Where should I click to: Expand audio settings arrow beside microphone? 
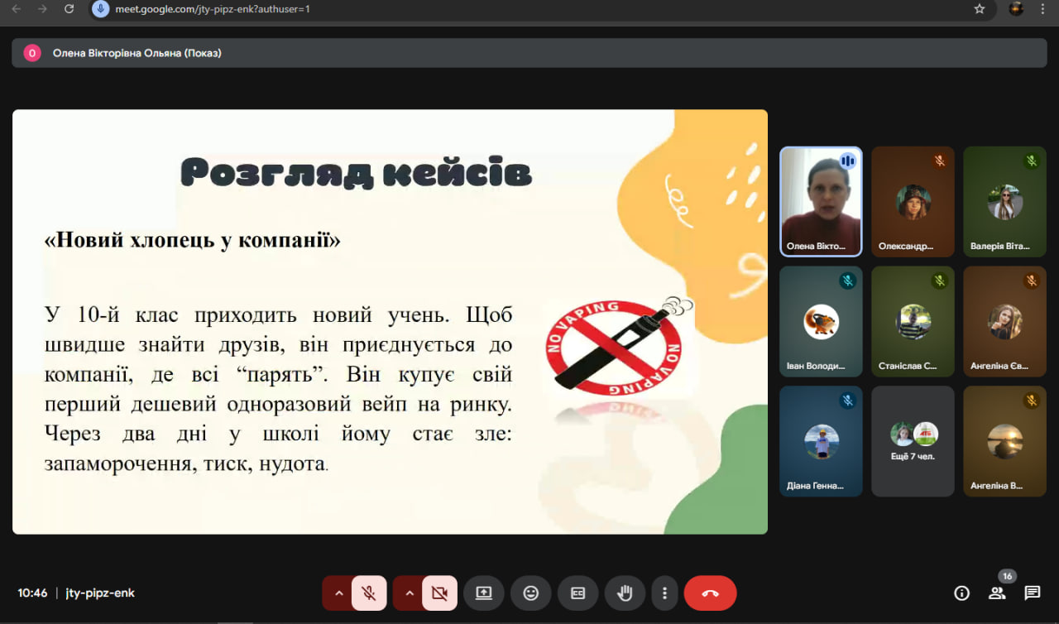(x=338, y=593)
